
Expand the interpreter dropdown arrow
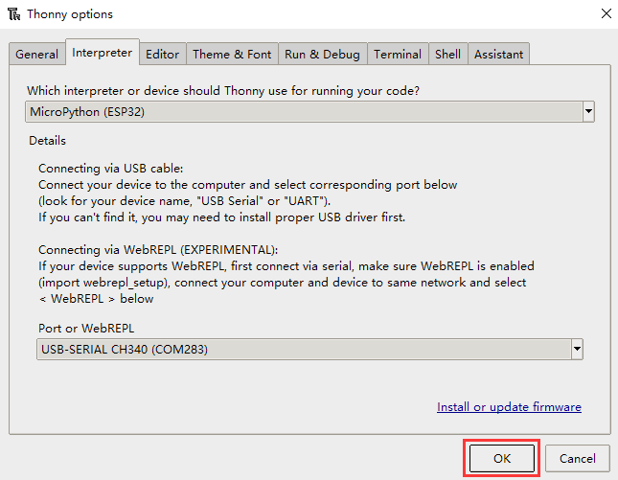[588, 111]
